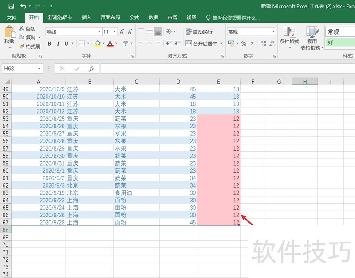Toggle bold formatting
This screenshot has height=278, width=355.
pyautogui.click(x=49, y=43)
